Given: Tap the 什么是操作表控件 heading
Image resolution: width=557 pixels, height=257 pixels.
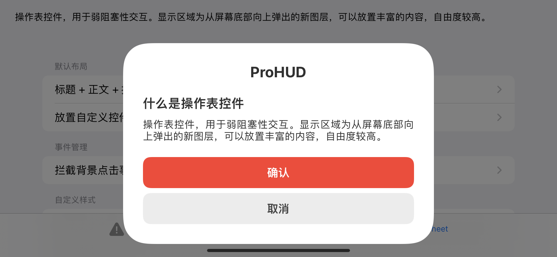Looking at the screenshot, I should click(x=193, y=103).
